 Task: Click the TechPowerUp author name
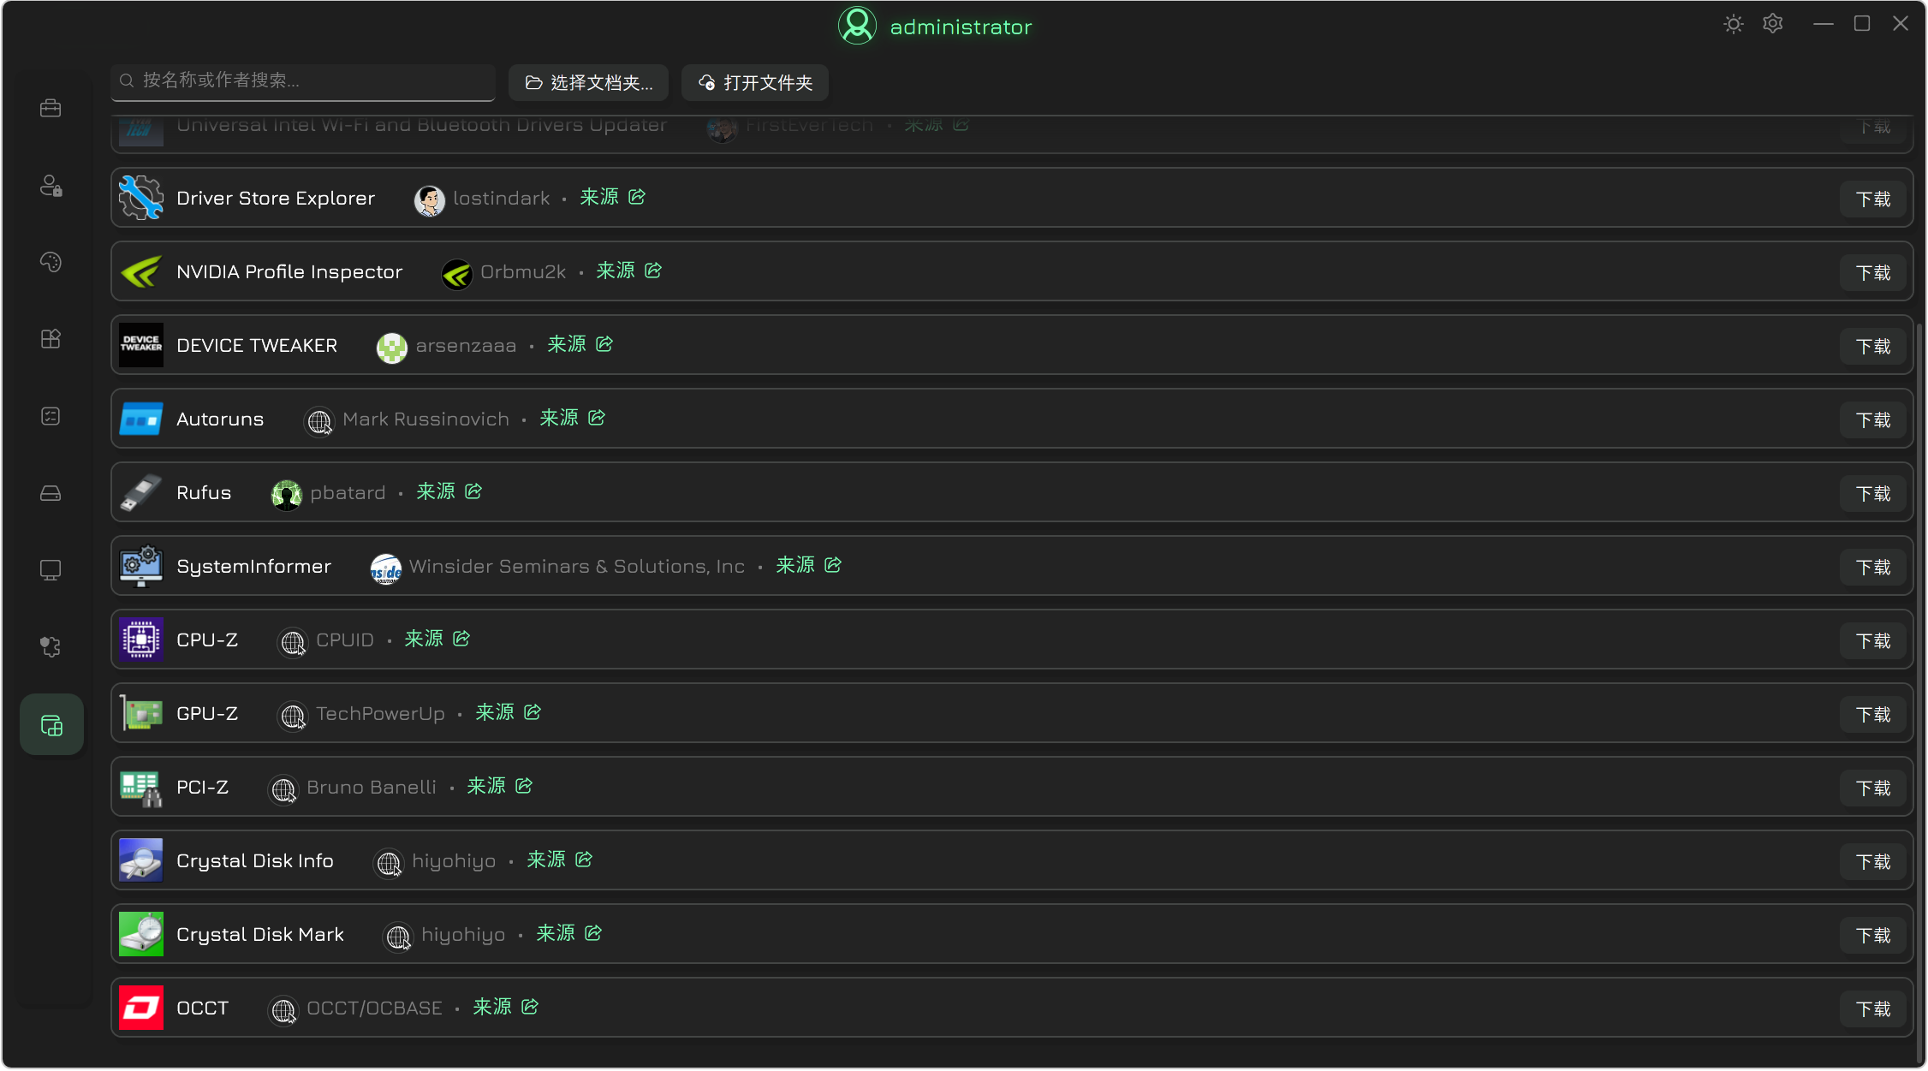coord(380,714)
